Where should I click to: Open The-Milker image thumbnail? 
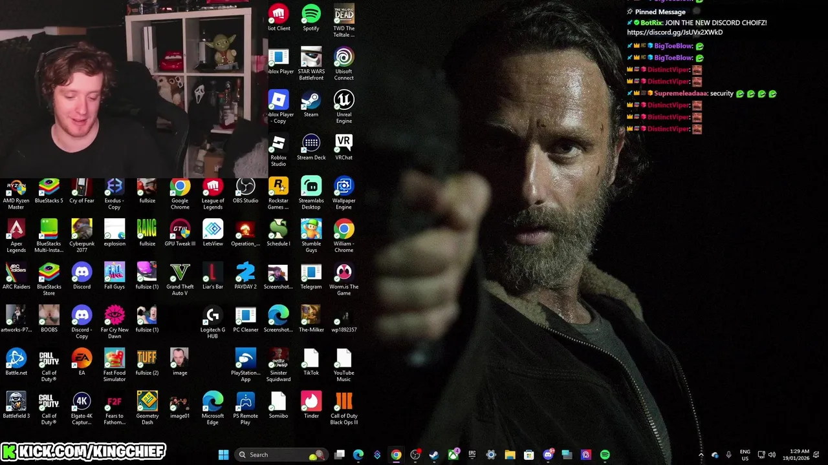(311, 319)
